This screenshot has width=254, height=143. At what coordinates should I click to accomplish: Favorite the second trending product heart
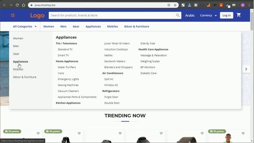coord(79,133)
